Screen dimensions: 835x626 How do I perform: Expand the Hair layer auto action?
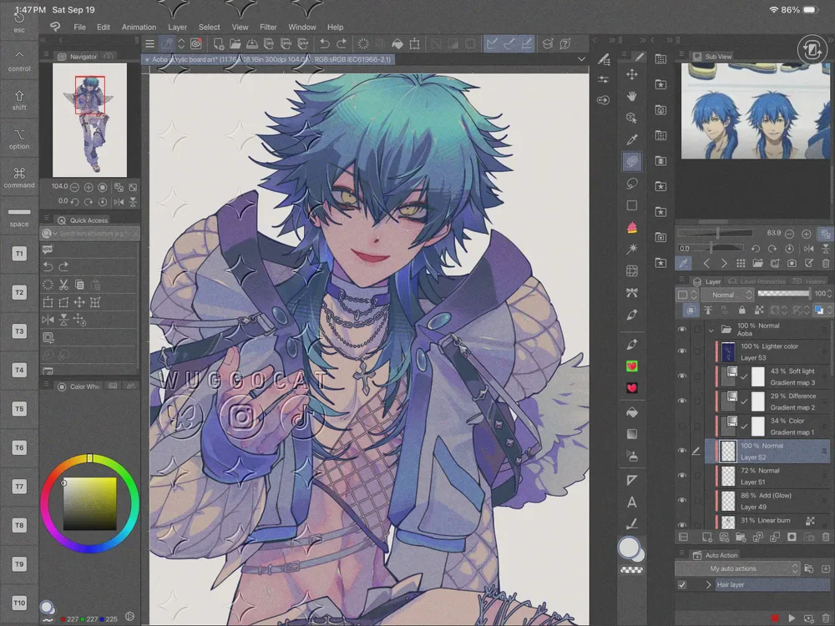[708, 584]
